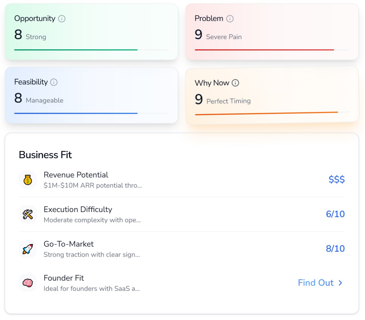Viewport: 365px width, 320px height.
Task: Click the money bag Revenue Potential icon
Action: pyautogui.click(x=28, y=180)
